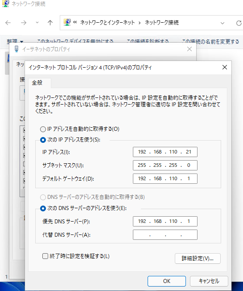Select 次のIPアドレスを使う radio button
This screenshot has width=243, height=291.
pyautogui.click(x=43, y=140)
